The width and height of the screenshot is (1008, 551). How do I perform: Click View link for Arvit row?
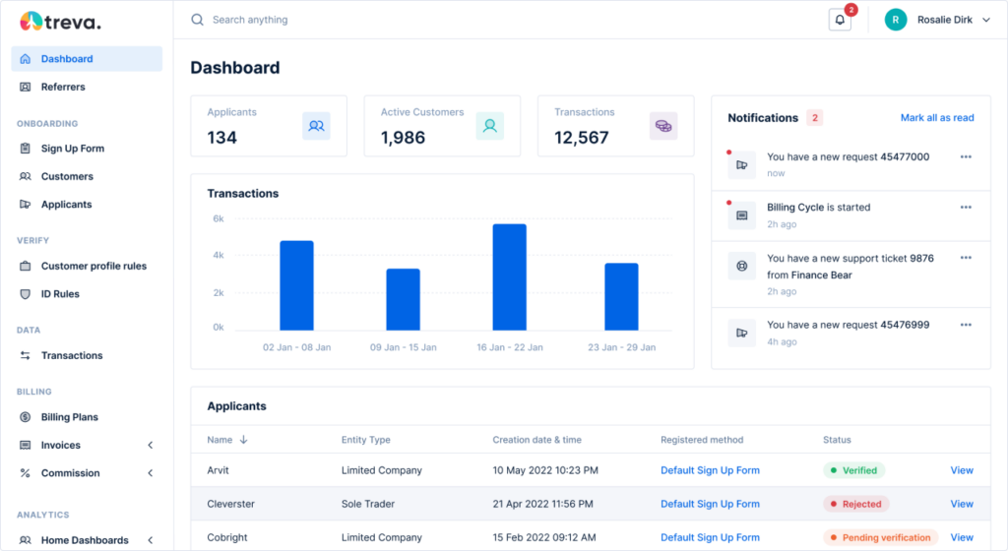coord(961,470)
